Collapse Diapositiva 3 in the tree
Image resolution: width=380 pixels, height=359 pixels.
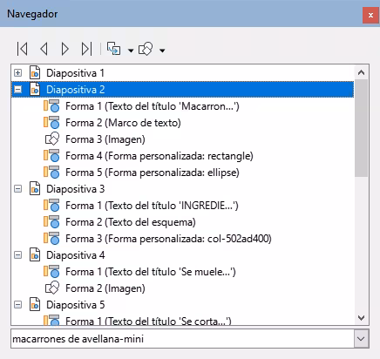[x=18, y=189]
